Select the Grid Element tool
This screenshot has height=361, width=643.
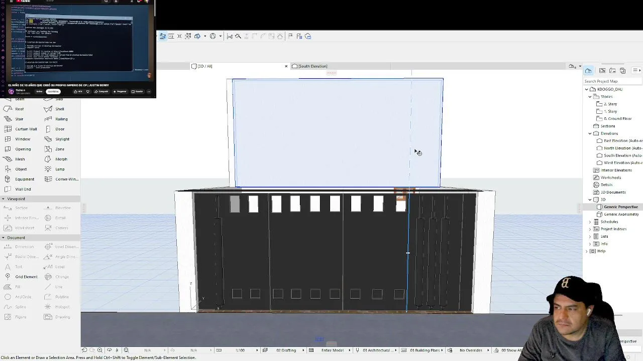click(x=21, y=277)
